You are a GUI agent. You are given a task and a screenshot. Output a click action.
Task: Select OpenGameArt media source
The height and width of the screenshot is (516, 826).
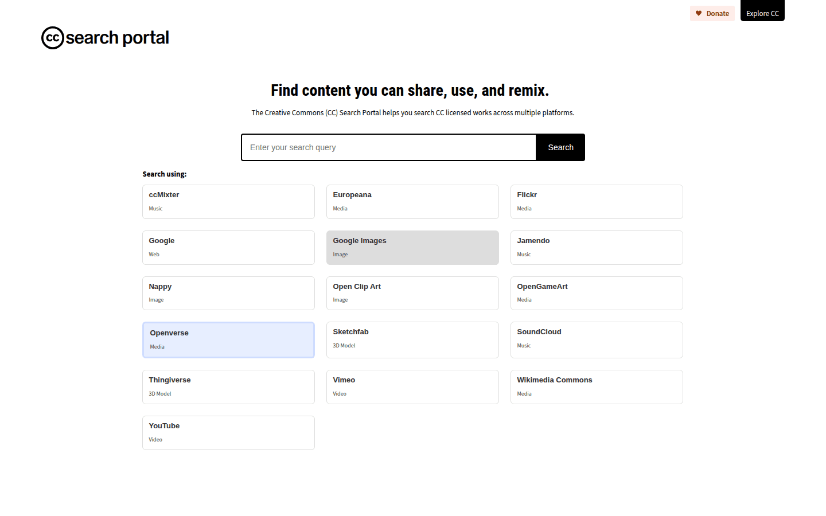point(597,293)
